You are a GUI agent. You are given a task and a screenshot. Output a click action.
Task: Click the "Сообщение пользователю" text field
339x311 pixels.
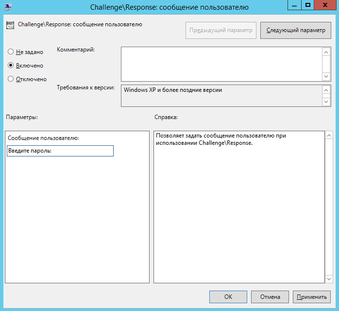(x=60, y=151)
